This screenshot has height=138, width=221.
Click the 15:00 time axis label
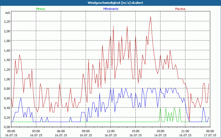[135, 131]
